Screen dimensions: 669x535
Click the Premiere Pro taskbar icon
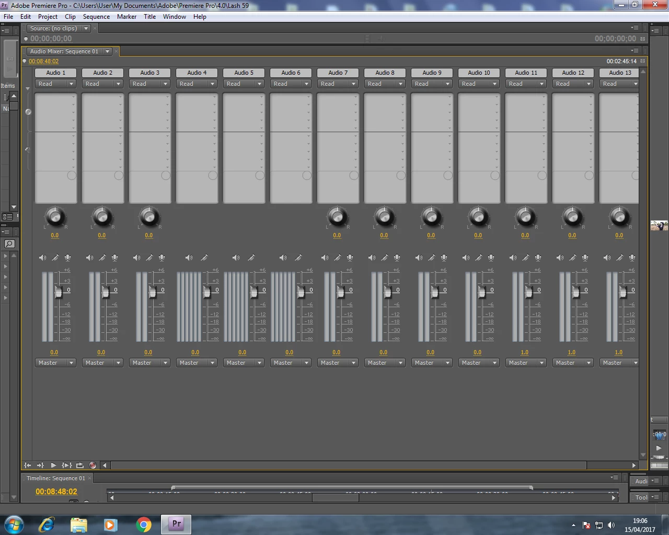(176, 524)
